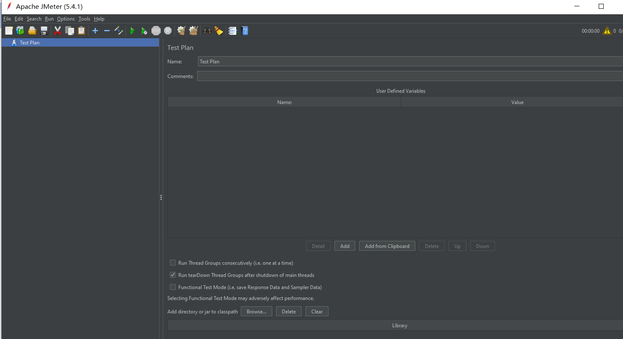Click the Delete button beside Add from Clipboard
Viewport: 623px width, 339px height.
tap(432, 246)
